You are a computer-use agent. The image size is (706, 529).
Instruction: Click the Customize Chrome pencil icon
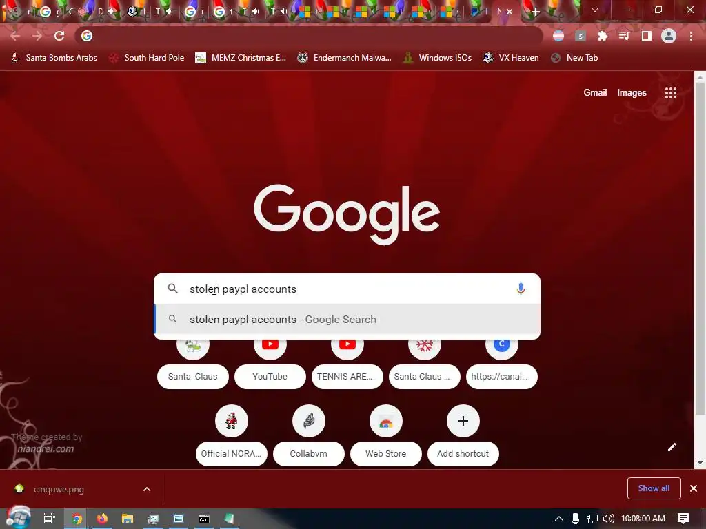(672, 446)
